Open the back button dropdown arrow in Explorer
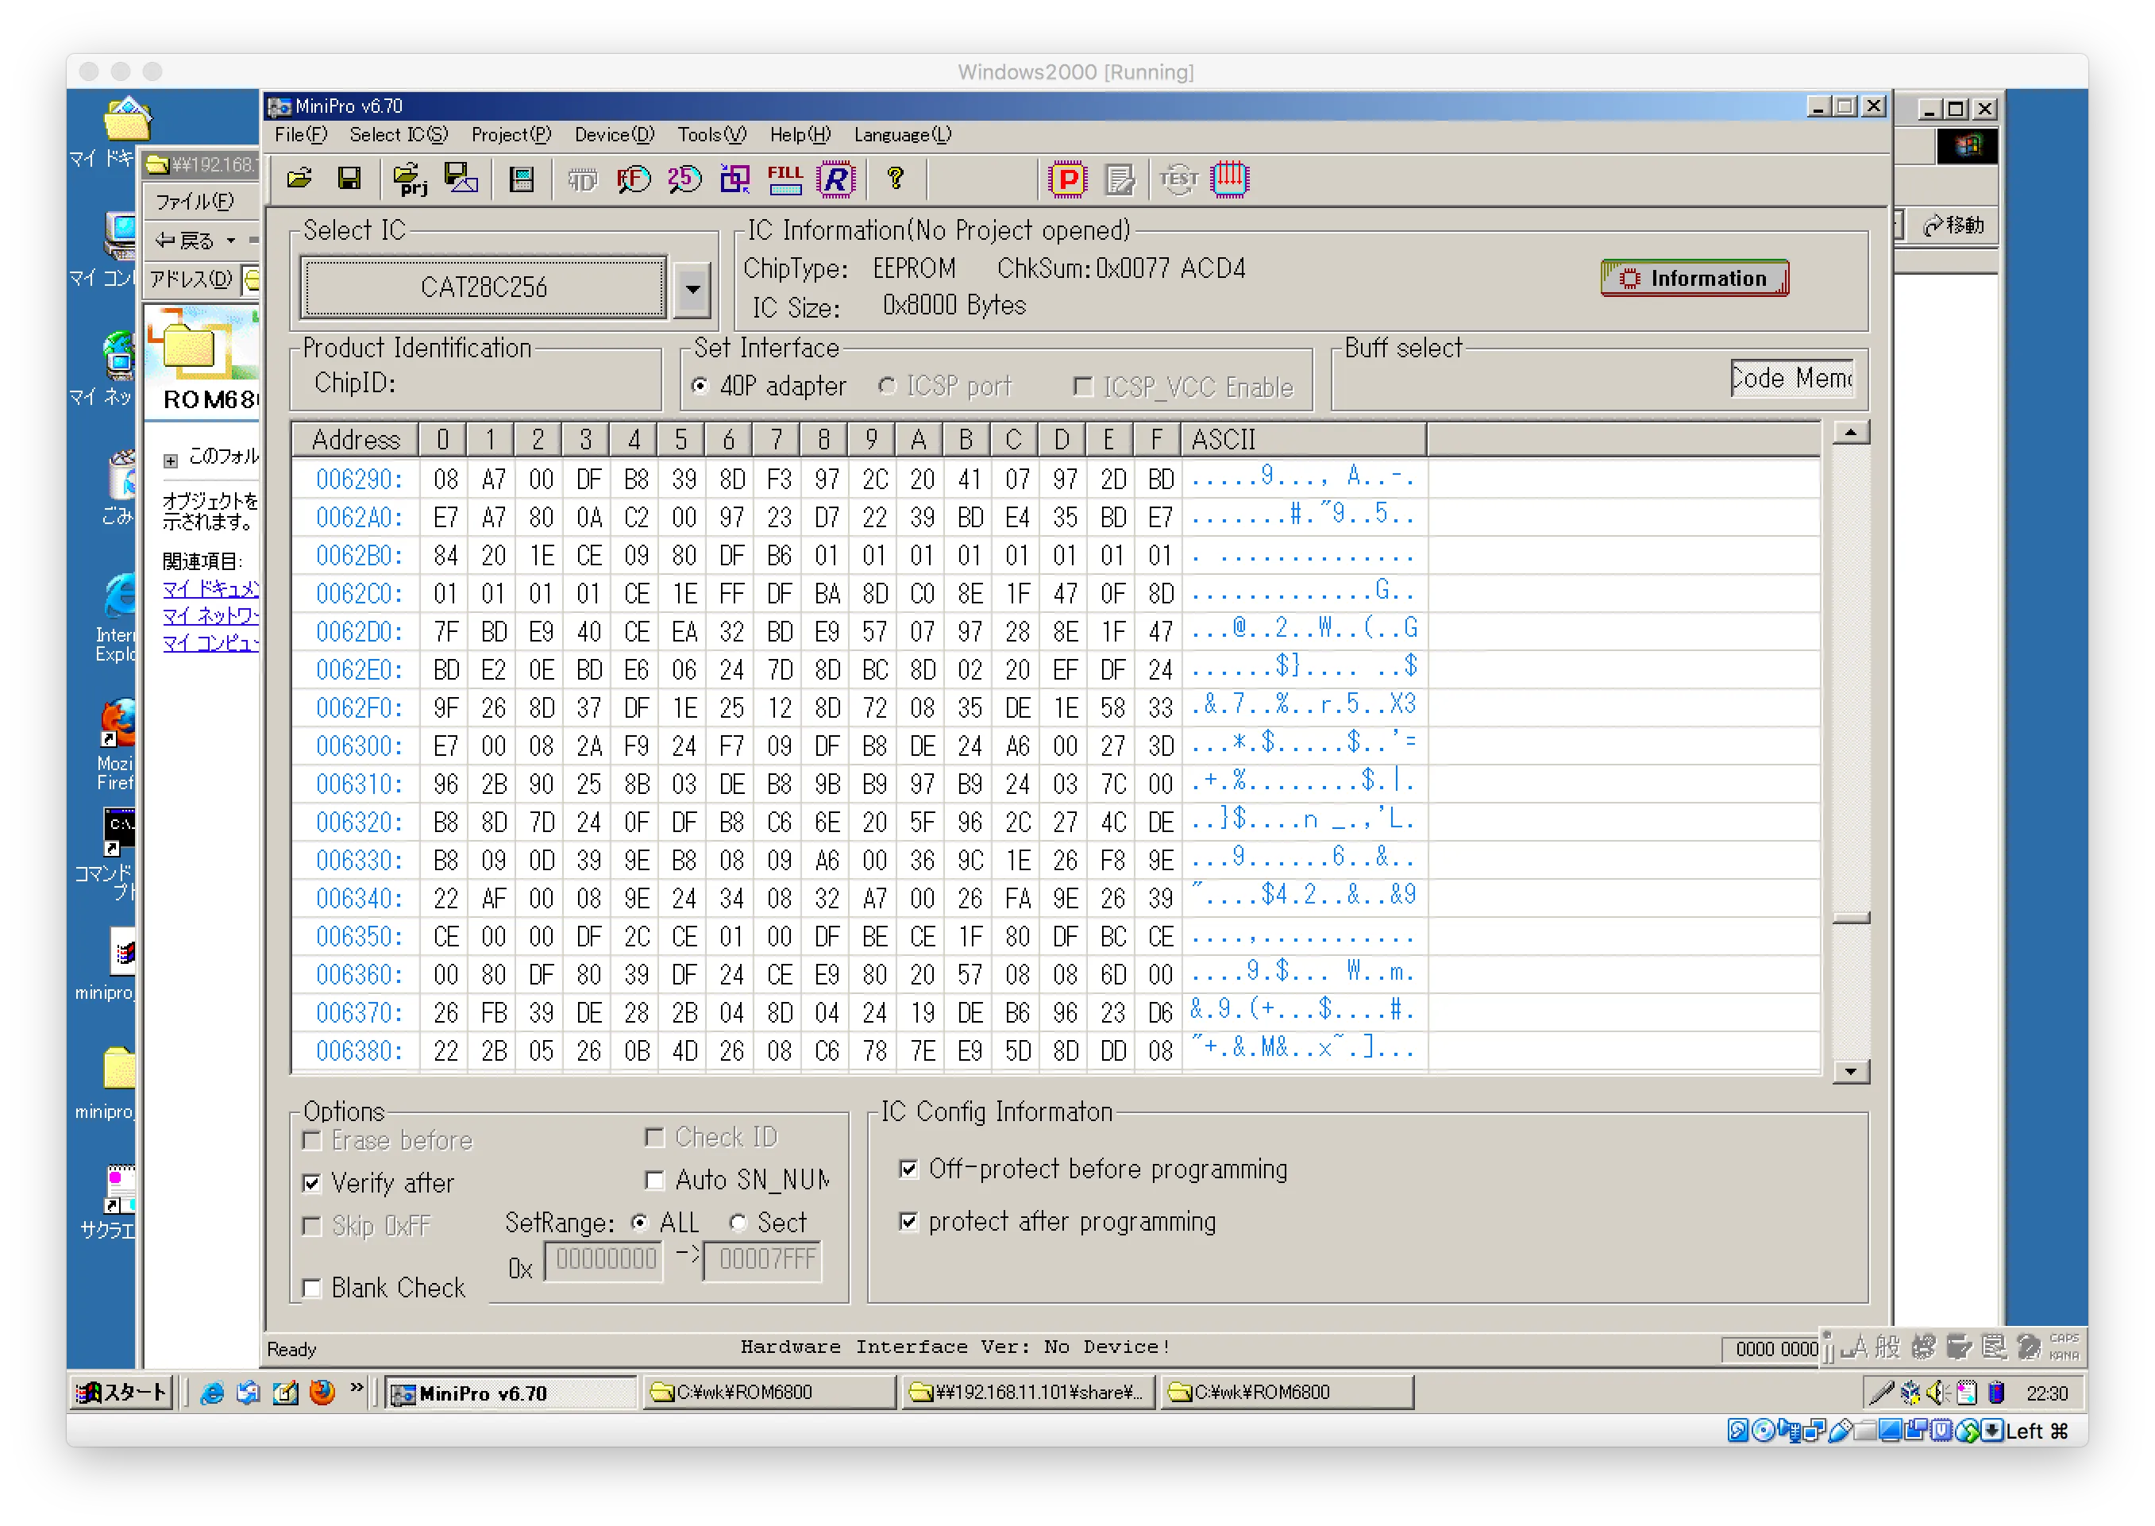 [231, 241]
